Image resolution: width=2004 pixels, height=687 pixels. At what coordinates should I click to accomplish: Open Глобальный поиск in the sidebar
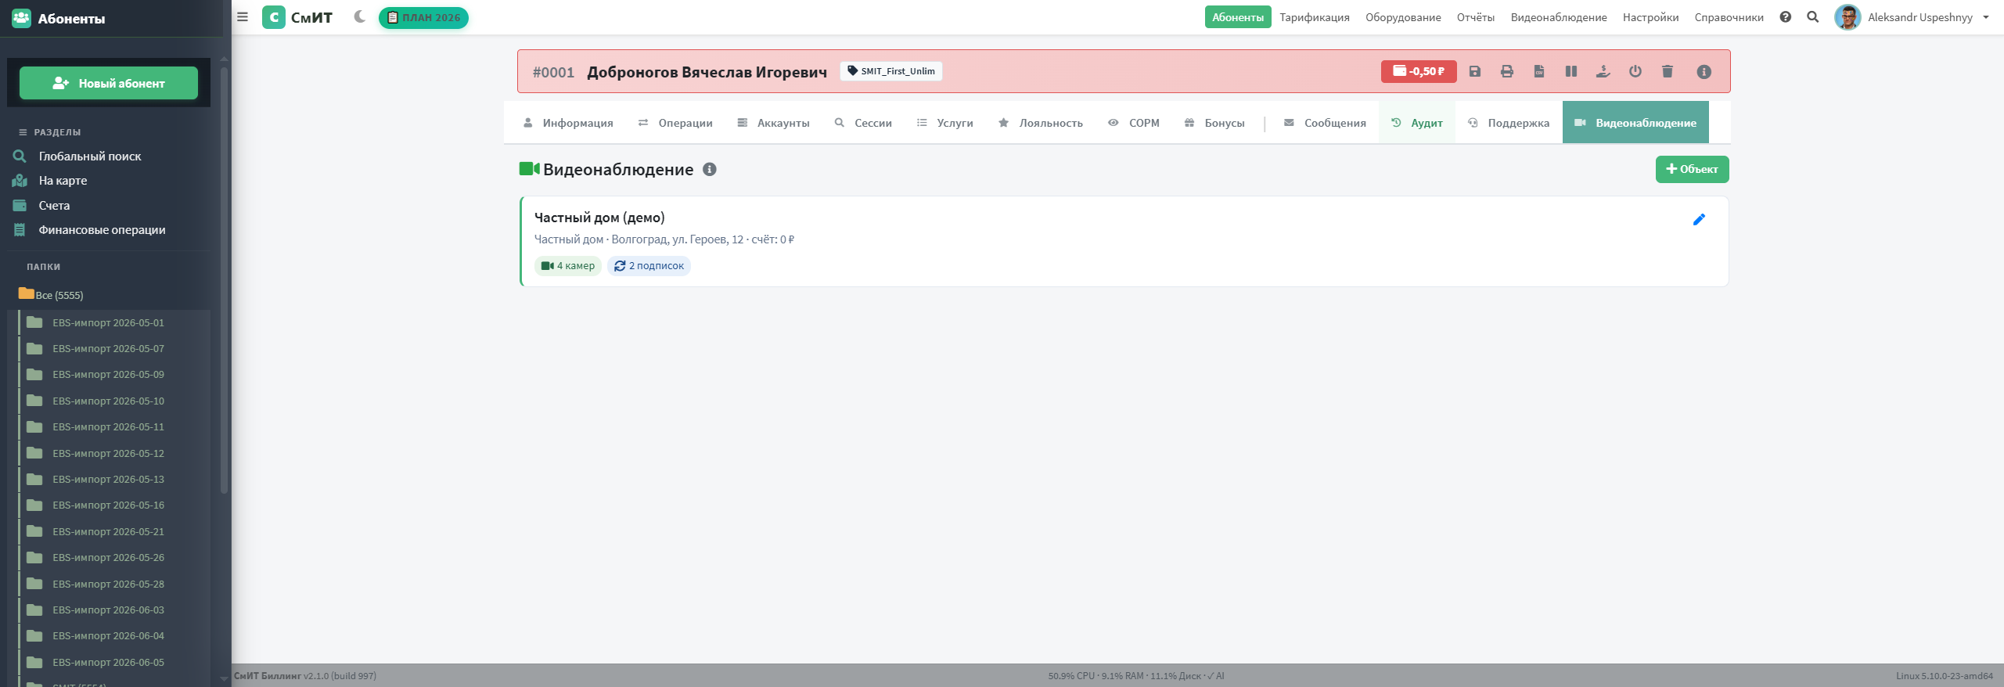[x=90, y=156]
